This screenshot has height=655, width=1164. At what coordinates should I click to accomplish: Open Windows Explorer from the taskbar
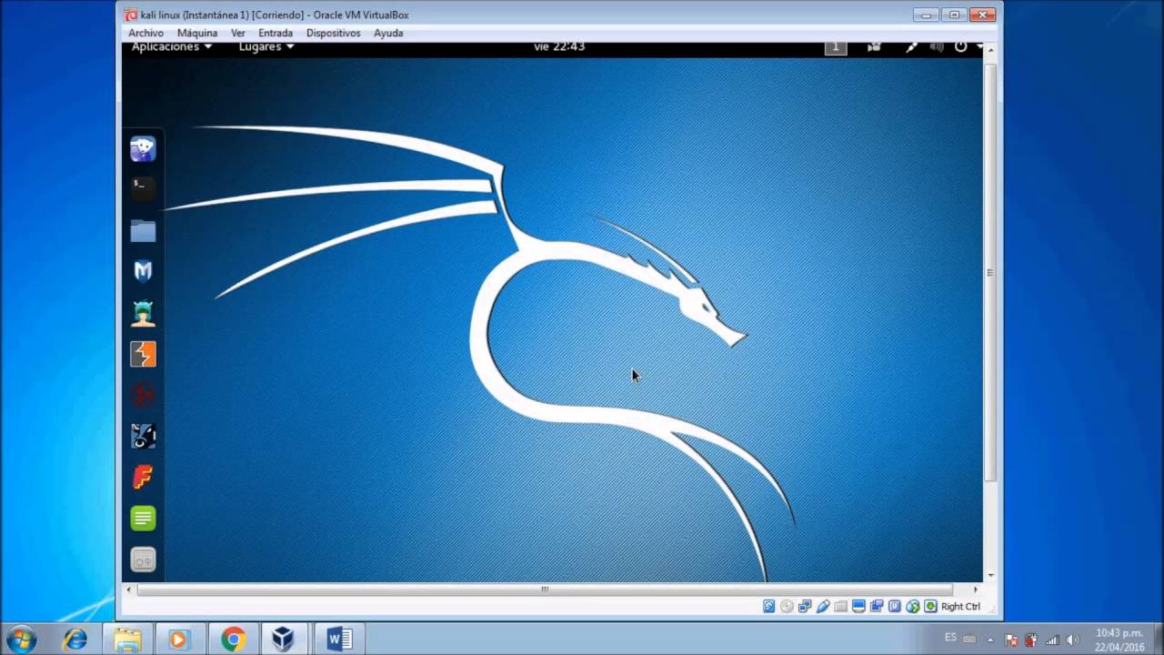(x=127, y=640)
